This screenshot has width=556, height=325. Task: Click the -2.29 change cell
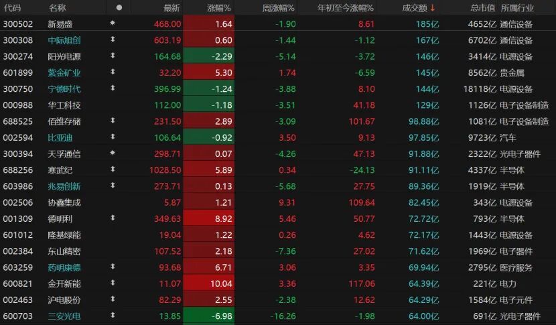click(x=209, y=56)
